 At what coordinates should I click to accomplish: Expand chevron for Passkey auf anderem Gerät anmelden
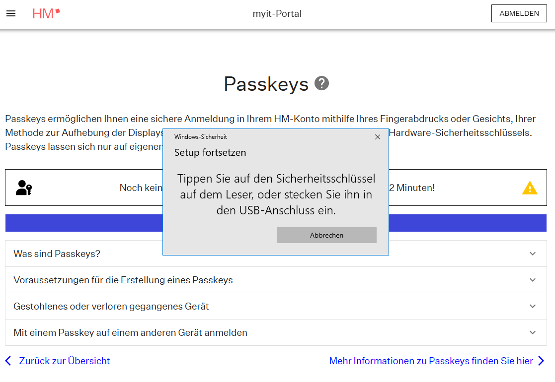click(x=533, y=332)
